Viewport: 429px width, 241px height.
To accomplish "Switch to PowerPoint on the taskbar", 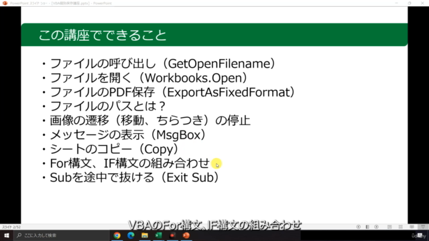I will coord(186,235).
